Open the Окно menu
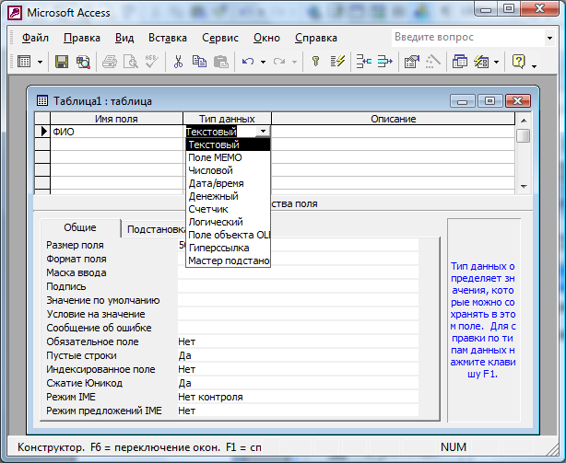This screenshot has height=463, width=566. click(266, 38)
